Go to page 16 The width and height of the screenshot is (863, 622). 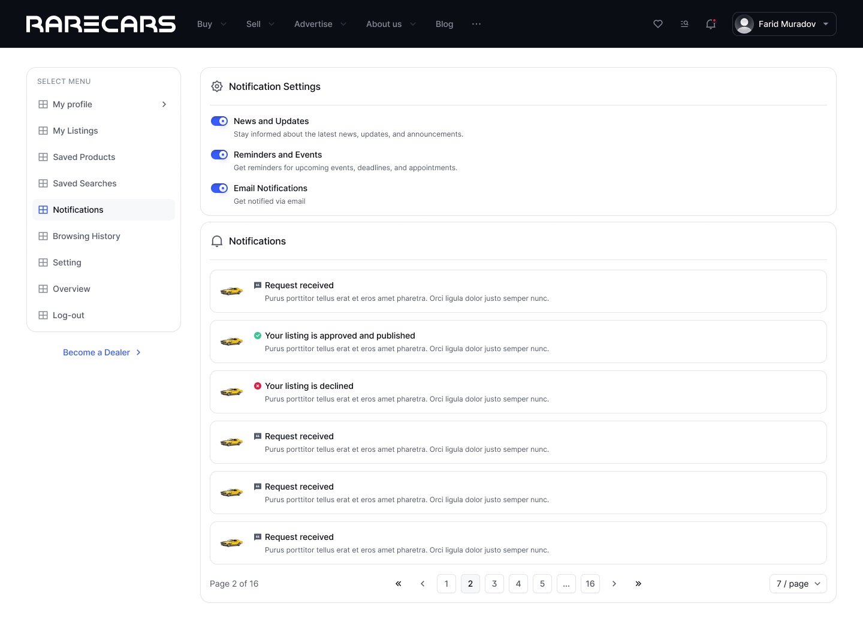pos(590,584)
